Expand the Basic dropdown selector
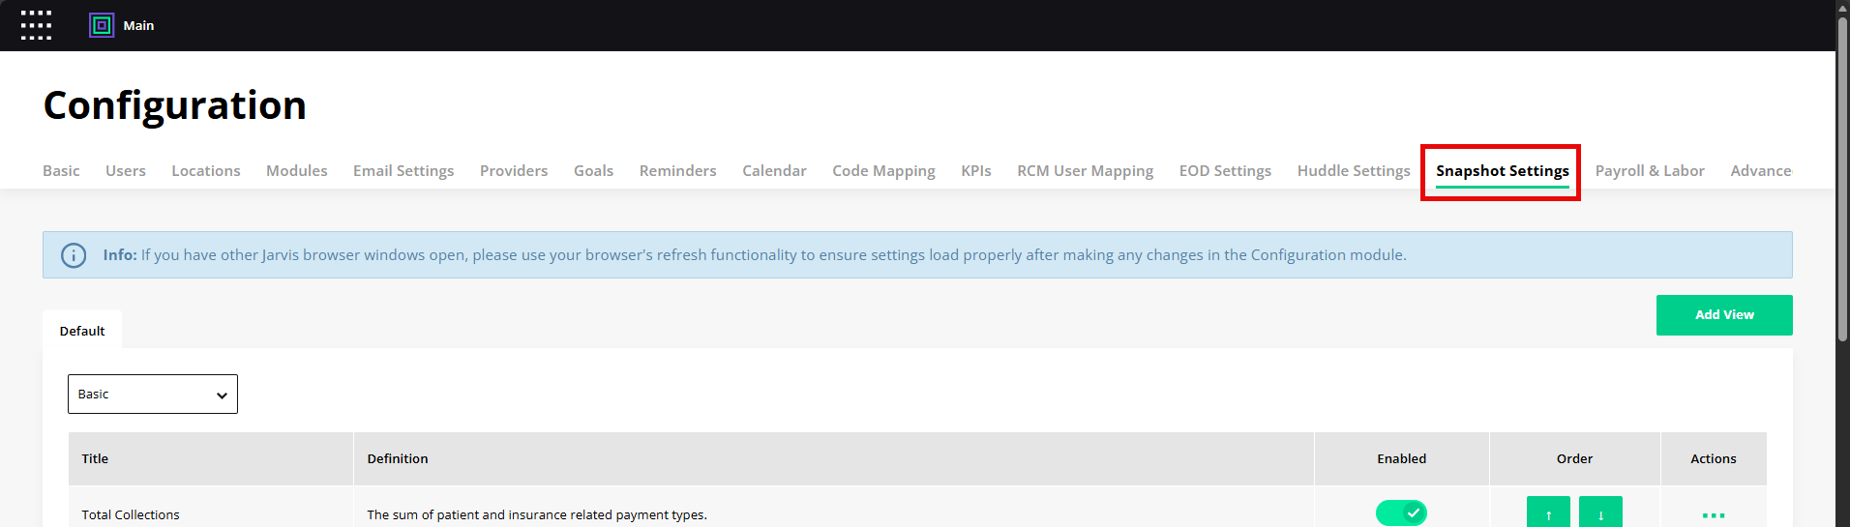This screenshot has width=1850, height=527. pyautogui.click(x=153, y=395)
